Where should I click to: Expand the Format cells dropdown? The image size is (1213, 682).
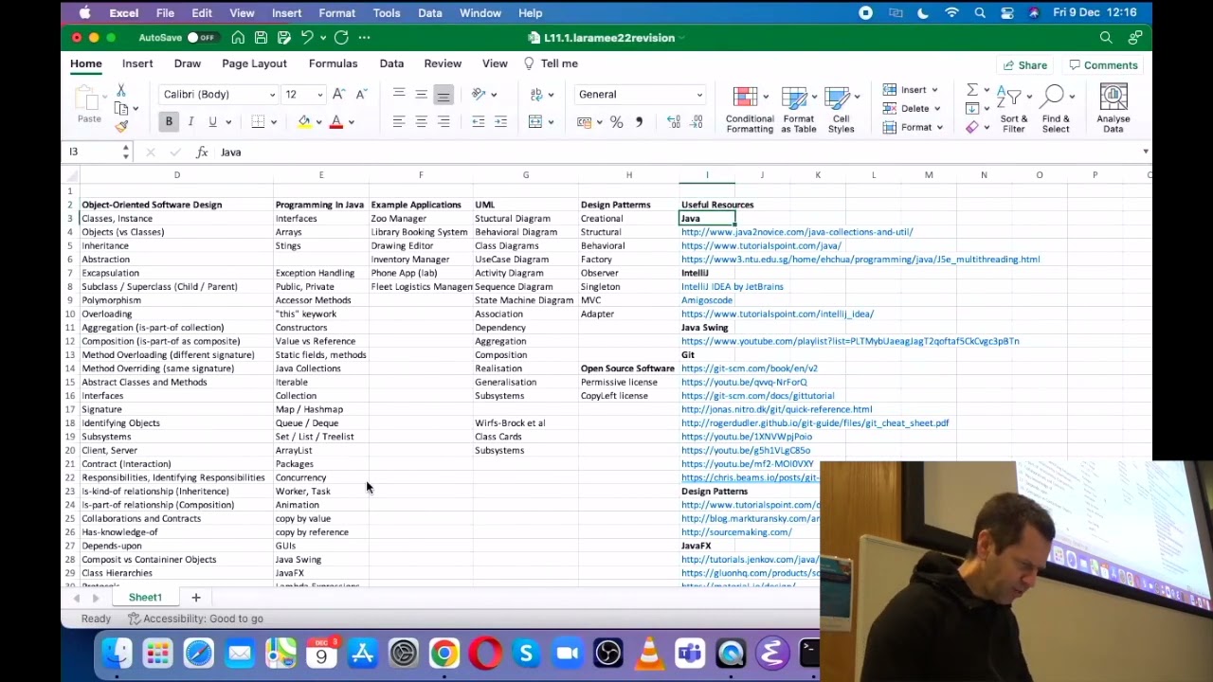(x=939, y=128)
